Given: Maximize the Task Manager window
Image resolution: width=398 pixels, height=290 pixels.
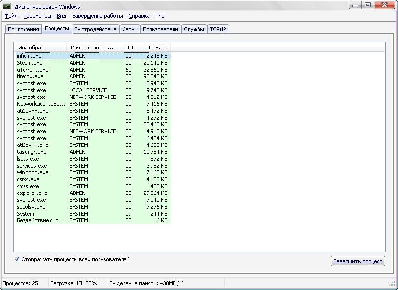Looking at the screenshot, I should tap(368, 5).
